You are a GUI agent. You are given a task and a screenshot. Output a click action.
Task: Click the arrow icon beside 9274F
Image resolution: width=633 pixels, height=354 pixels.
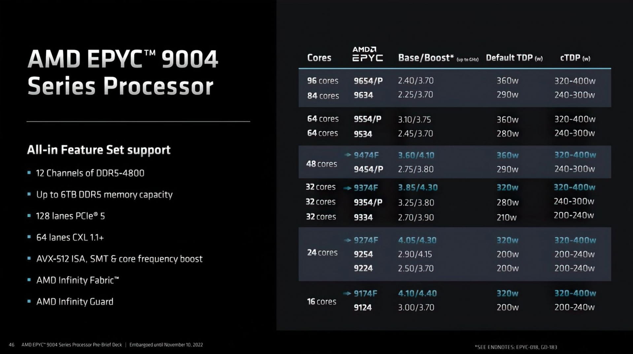[x=348, y=240]
